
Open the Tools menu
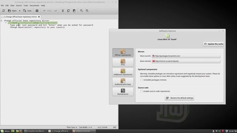click(x=26, y=6)
